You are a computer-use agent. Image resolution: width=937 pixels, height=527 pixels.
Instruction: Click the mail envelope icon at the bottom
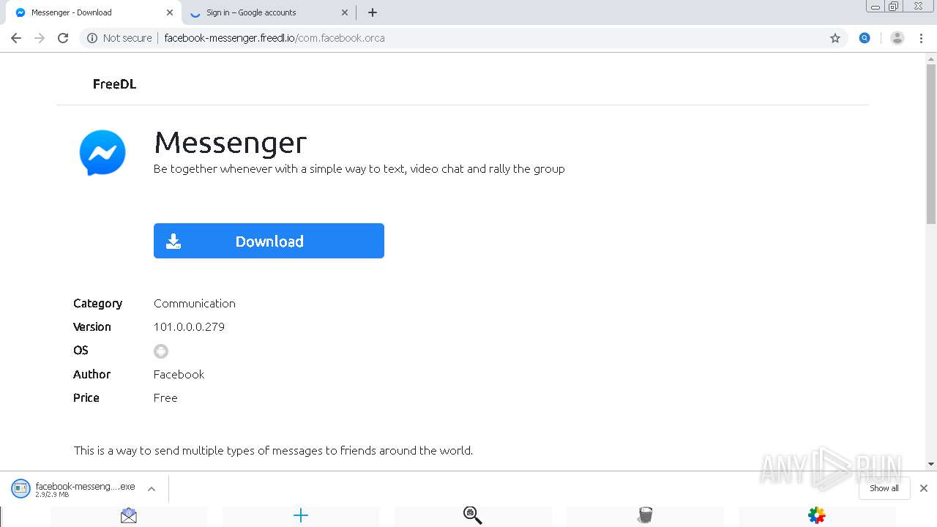[129, 516]
